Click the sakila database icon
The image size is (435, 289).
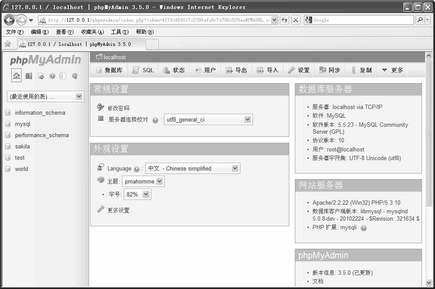pyautogui.click(x=8, y=146)
